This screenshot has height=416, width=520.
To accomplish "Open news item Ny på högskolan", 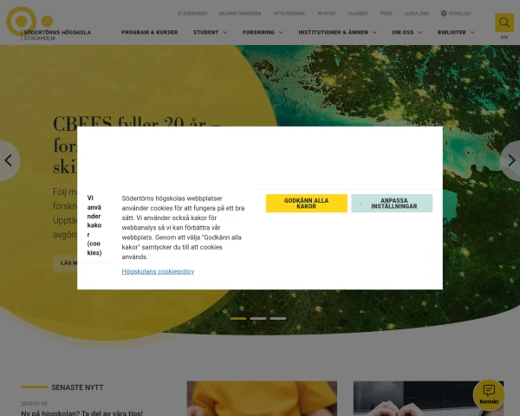I will (82, 413).
